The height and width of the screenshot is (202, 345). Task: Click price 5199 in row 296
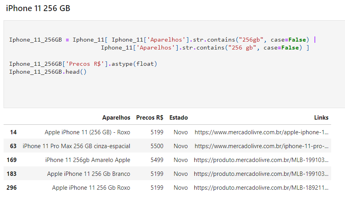(157, 188)
